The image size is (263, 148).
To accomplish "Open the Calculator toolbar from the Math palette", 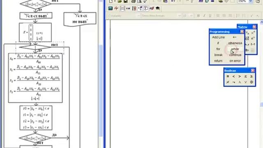I will click(111, 8).
